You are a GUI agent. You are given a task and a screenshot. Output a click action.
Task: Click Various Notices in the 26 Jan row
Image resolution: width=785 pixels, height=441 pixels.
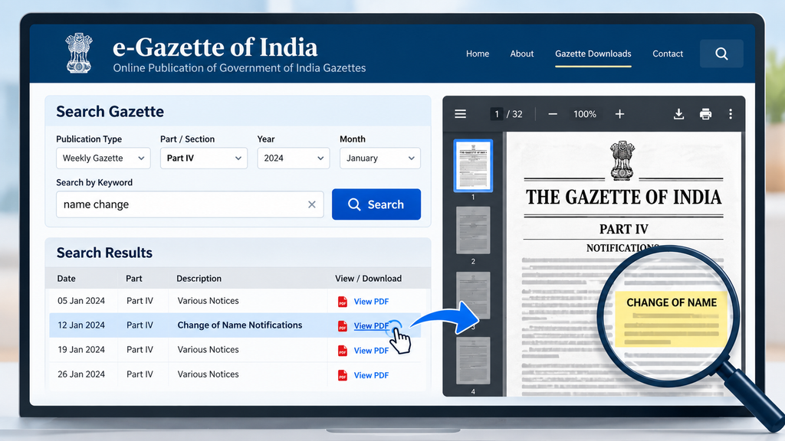209,374
